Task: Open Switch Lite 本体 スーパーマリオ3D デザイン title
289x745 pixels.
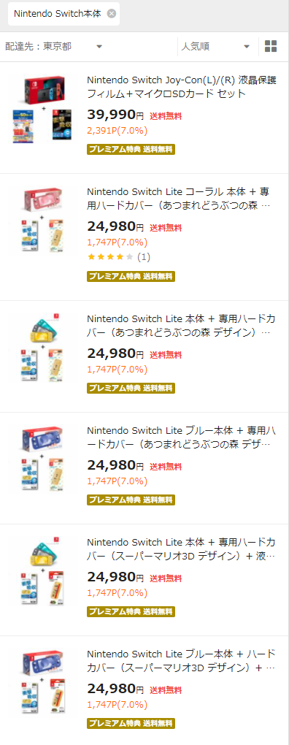Action: [180, 549]
